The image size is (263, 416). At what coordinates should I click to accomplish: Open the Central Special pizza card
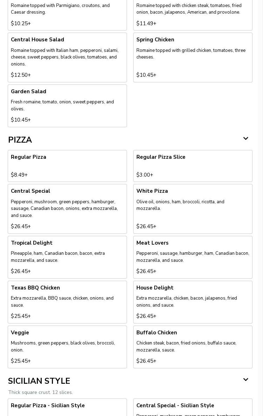tap(67, 209)
